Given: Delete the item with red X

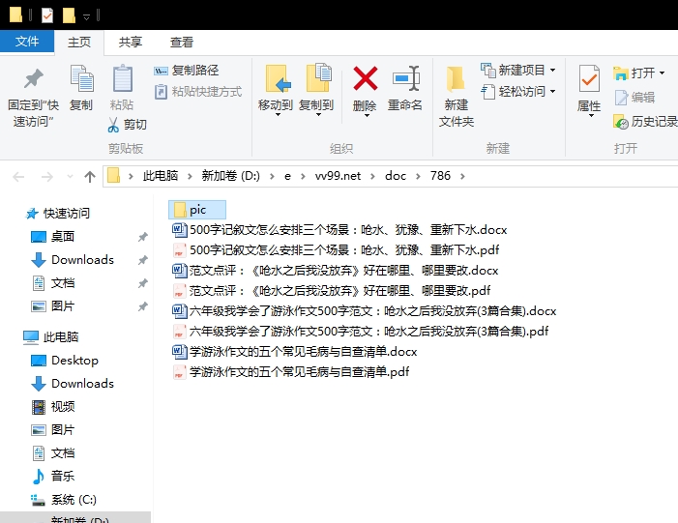Looking at the screenshot, I should (x=365, y=91).
